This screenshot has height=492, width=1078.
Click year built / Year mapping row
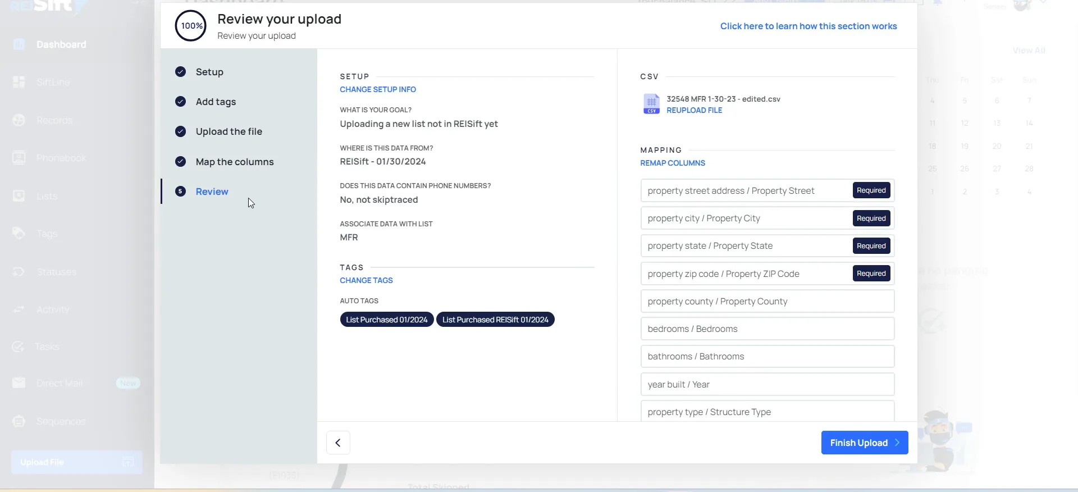(x=768, y=384)
